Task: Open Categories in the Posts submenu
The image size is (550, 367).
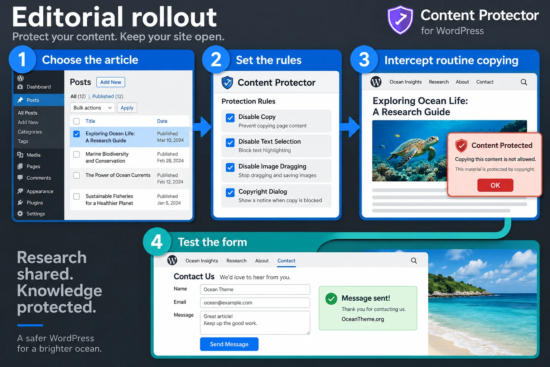Action: tap(30, 132)
